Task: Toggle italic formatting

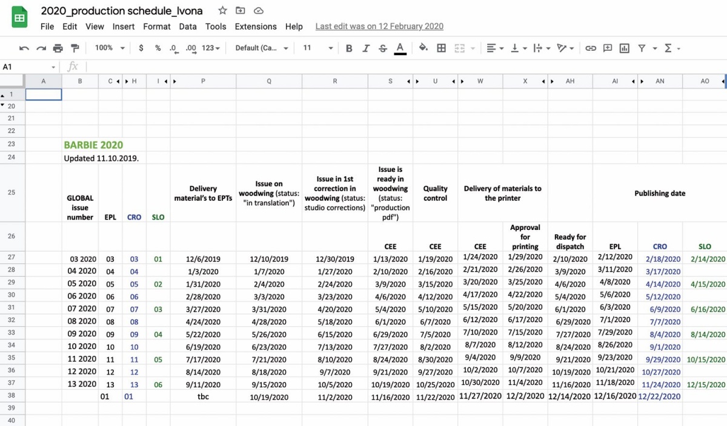Action: [366, 48]
